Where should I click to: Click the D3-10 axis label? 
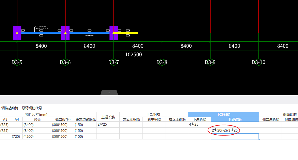[258, 62]
